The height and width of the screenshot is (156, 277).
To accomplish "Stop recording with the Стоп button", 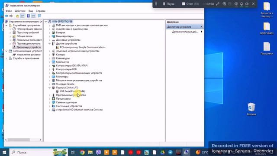I will [x=190, y=4].
